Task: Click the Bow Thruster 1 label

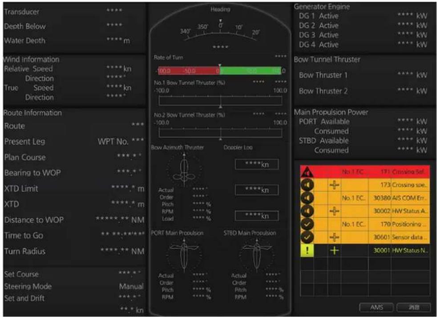Action: [x=323, y=75]
